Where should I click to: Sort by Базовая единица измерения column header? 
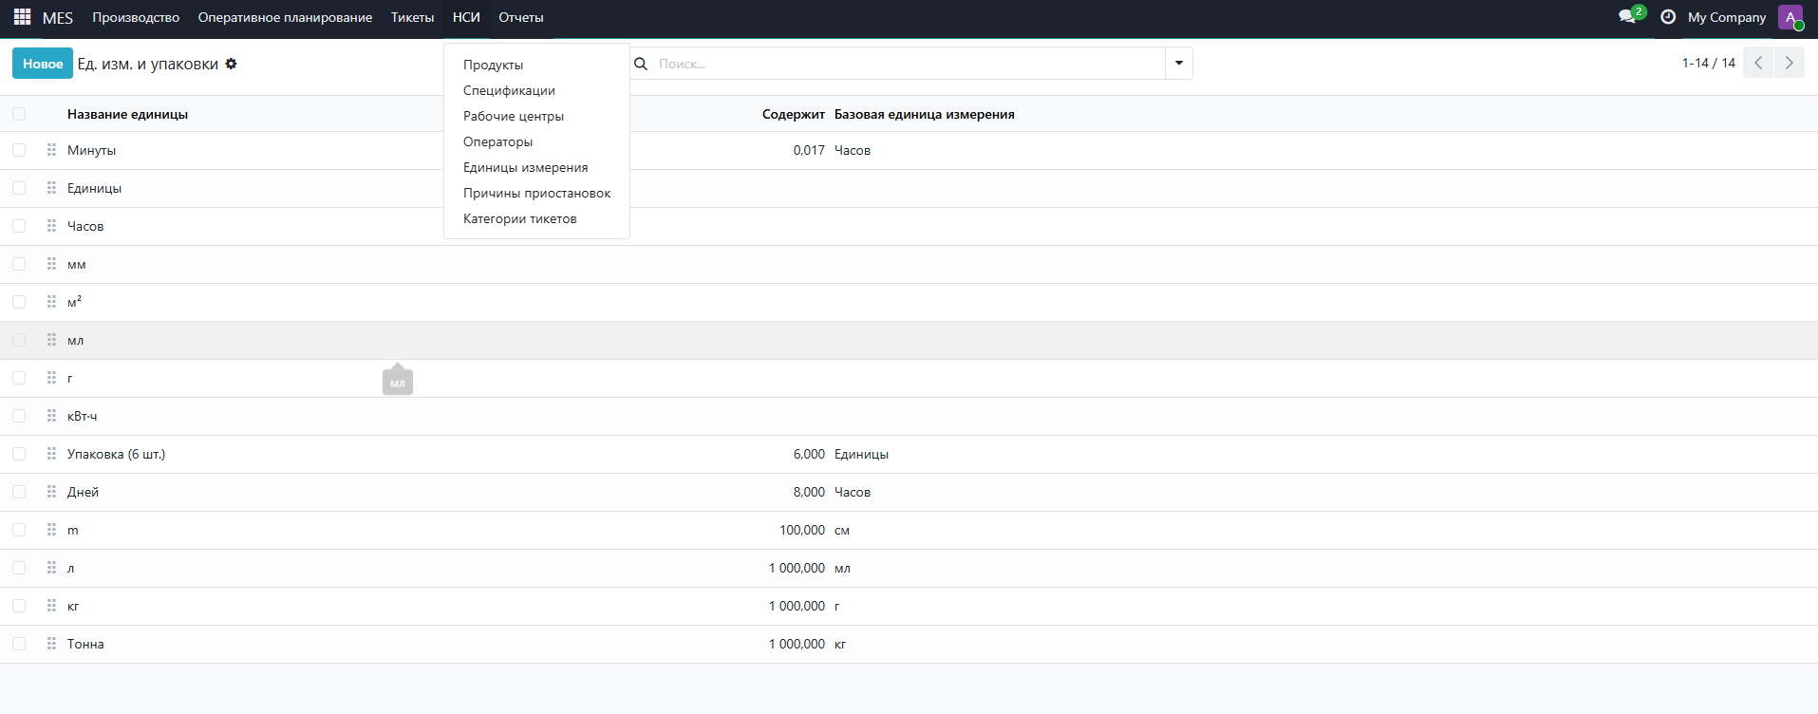click(925, 114)
